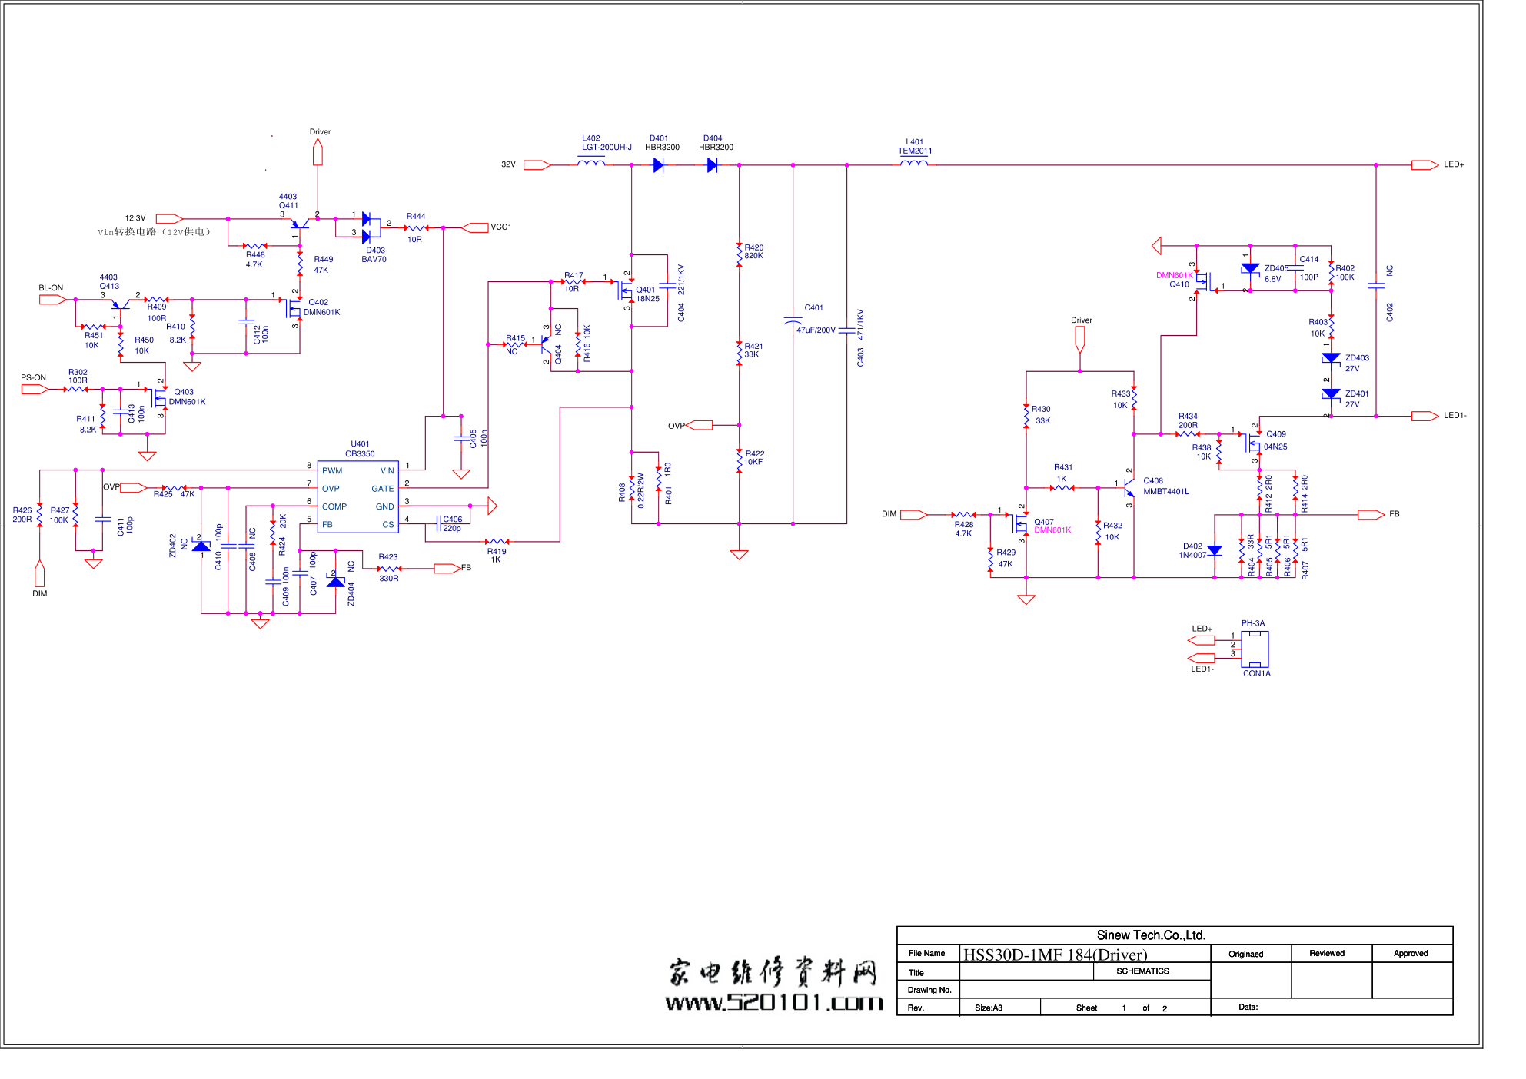Select the CON1A PH-3A connector
Viewport: 1526px width, 1079px height.
(x=1255, y=650)
